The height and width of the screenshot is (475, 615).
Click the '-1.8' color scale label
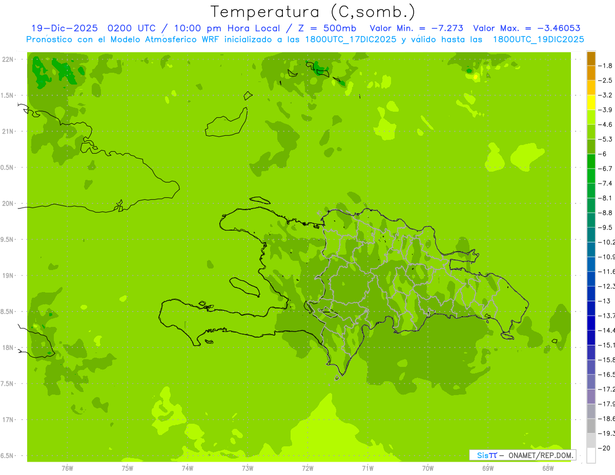(605, 66)
